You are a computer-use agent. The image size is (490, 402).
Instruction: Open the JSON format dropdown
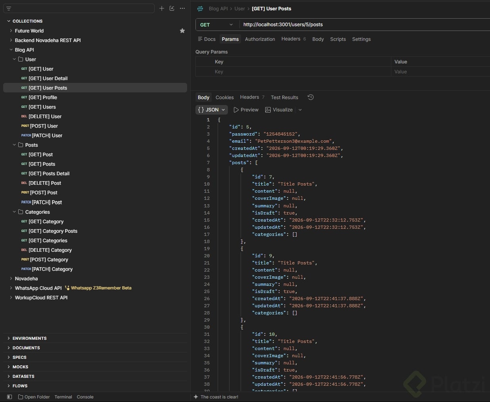(212, 110)
